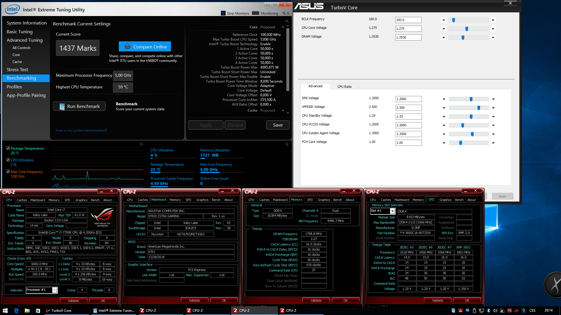Select the Cache item under Advanced Tuning
The width and height of the screenshot is (561, 315).
tap(17, 62)
